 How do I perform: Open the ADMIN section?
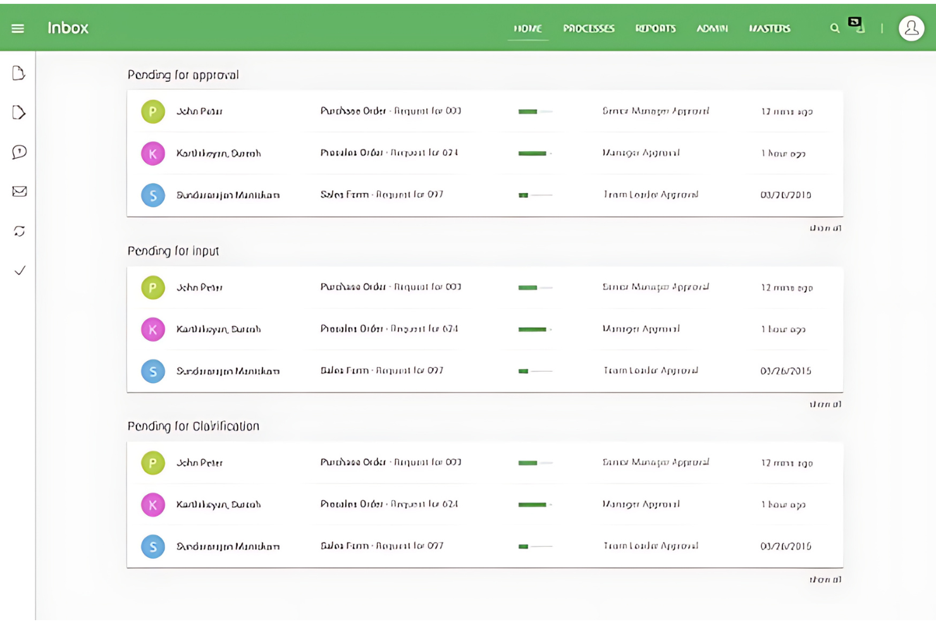(711, 28)
